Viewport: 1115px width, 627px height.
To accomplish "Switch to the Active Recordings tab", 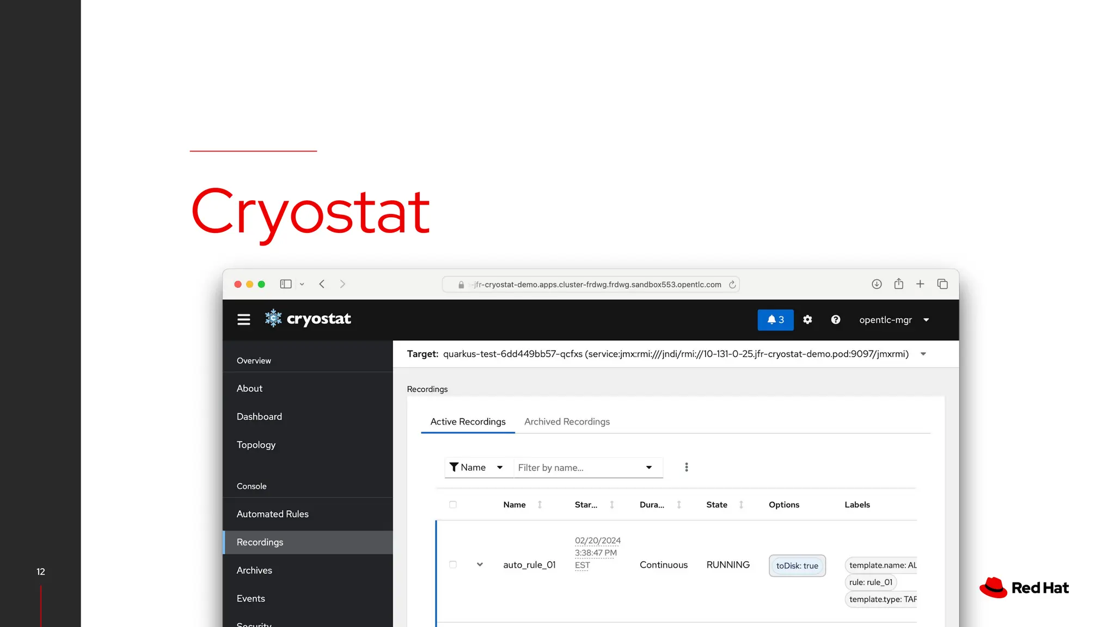I will pos(468,422).
